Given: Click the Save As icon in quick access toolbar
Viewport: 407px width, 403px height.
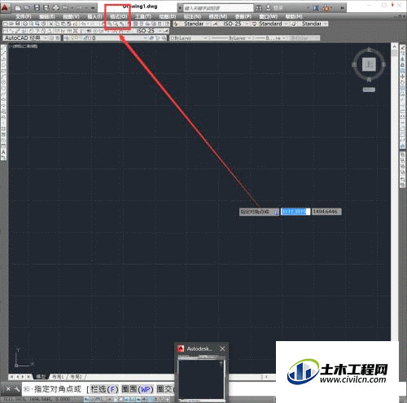Looking at the screenshot, I should coord(46,8).
